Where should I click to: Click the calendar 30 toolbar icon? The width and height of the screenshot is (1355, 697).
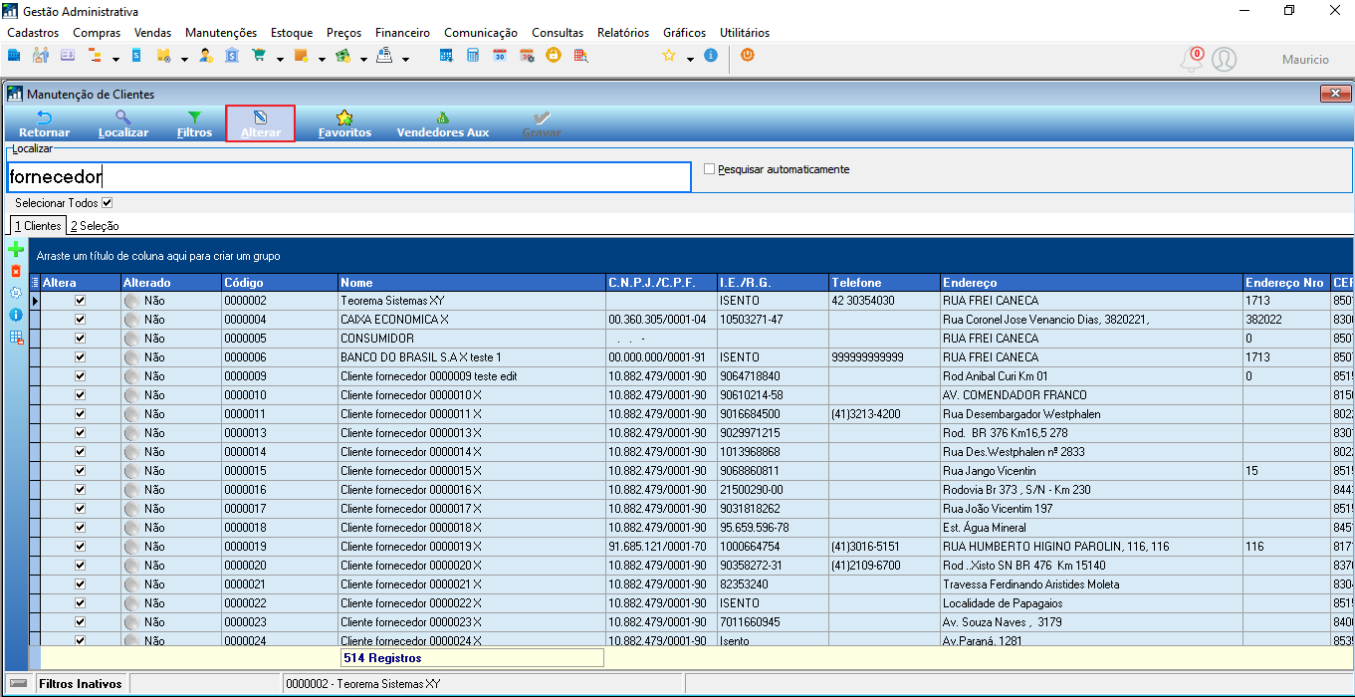click(500, 56)
